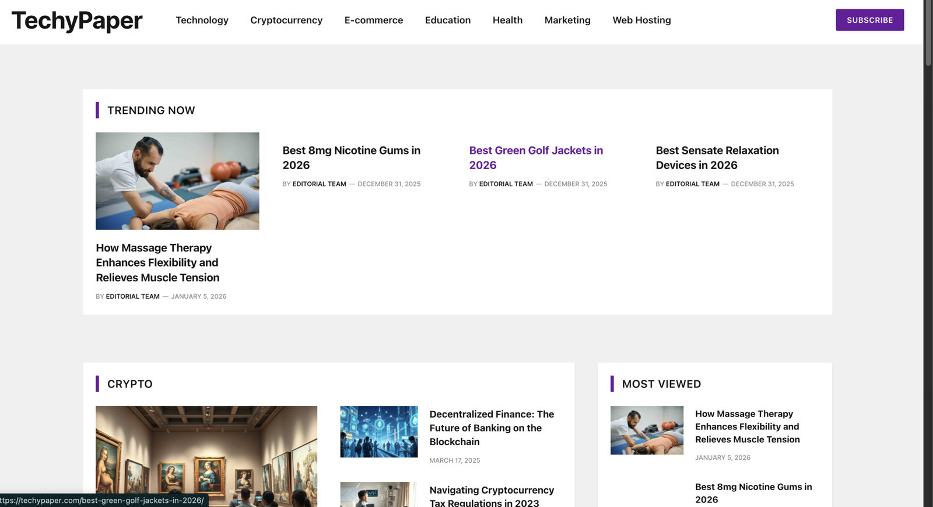Screen dimensions: 933x507
Task: Open the Health category
Action: [507, 20]
